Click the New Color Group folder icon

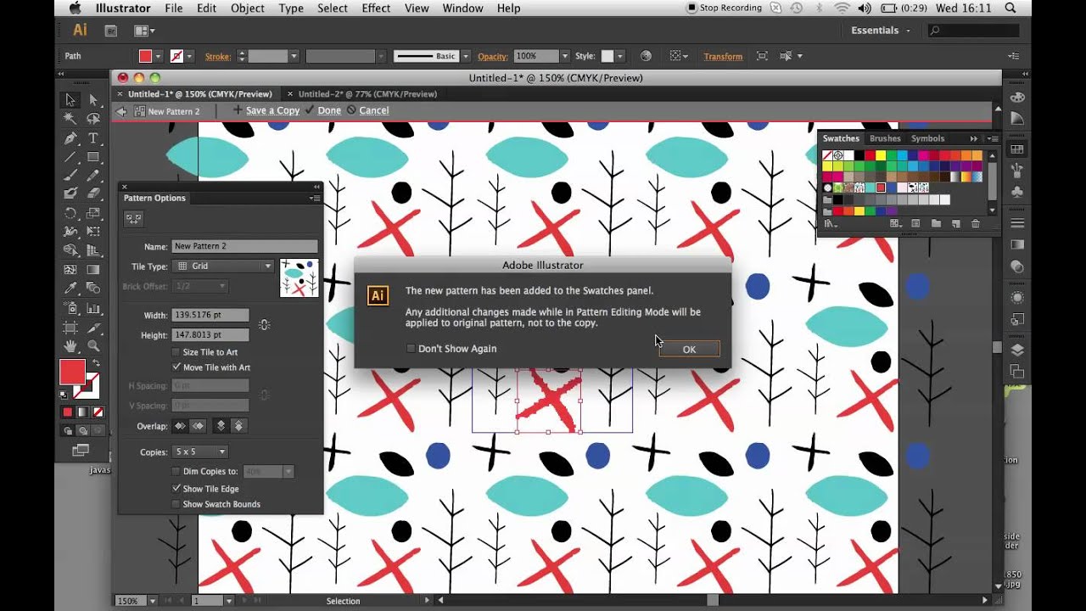tap(936, 223)
